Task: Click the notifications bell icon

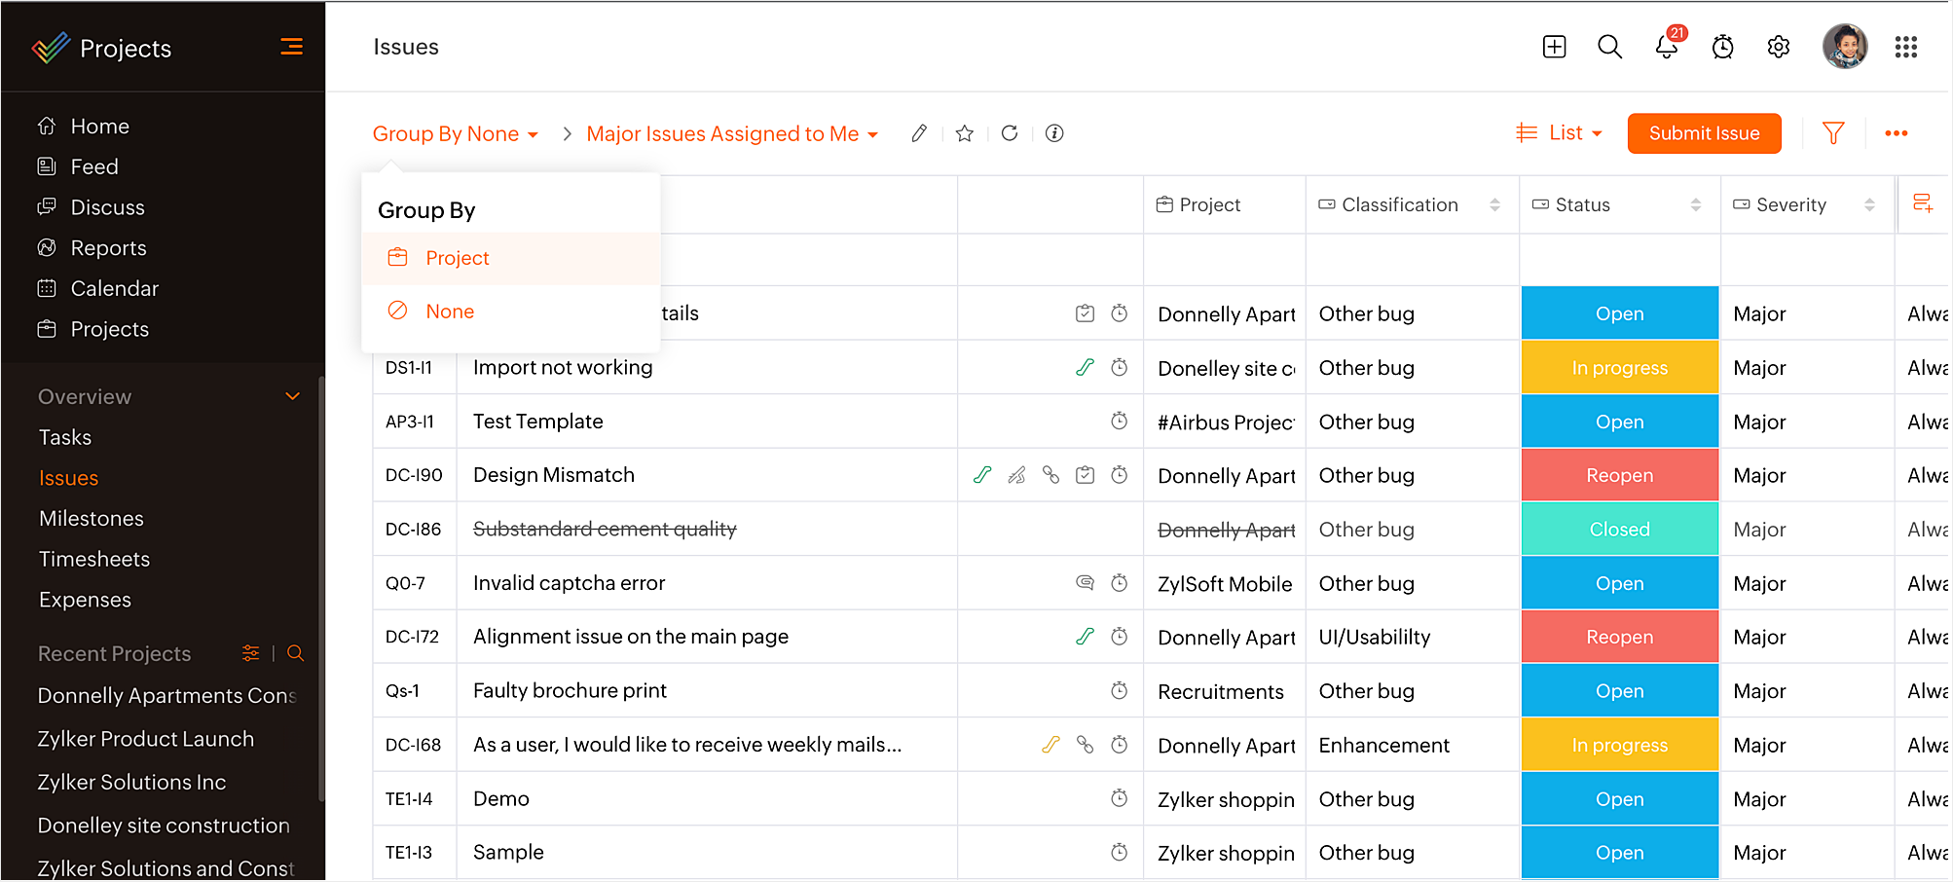Action: click(1666, 47)
